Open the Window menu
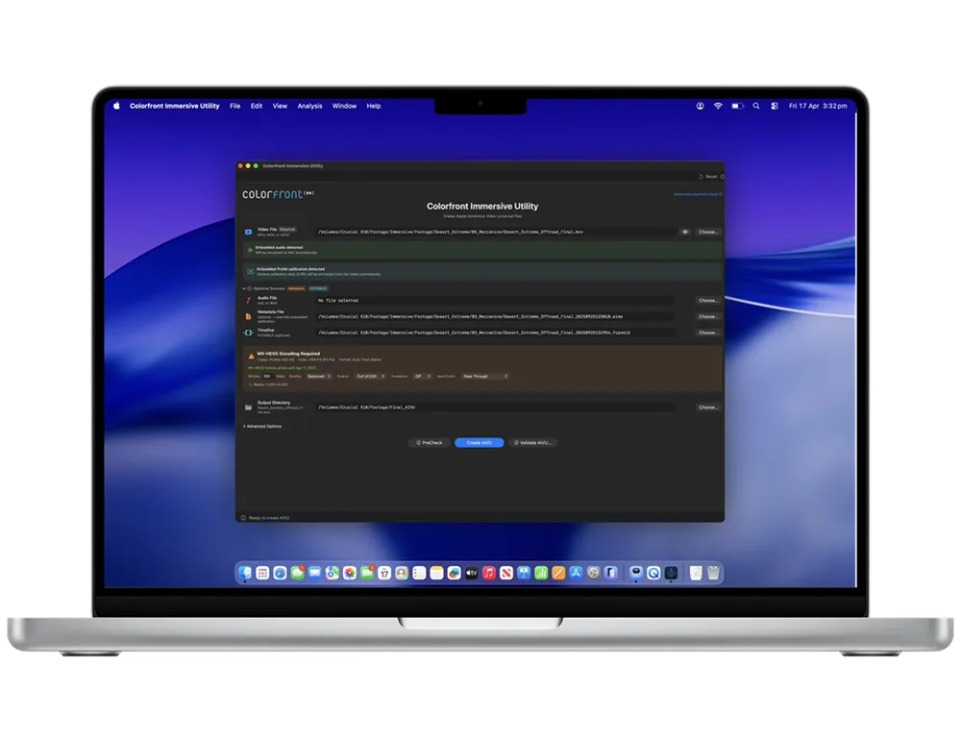 point(344,106)
